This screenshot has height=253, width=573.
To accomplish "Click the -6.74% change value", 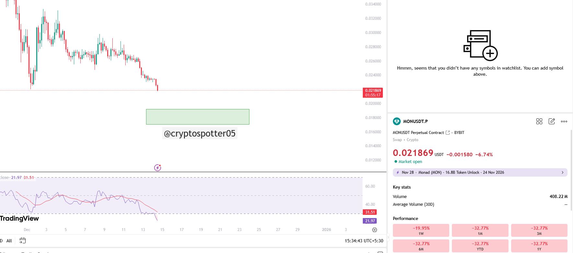I will pos(484,155).
